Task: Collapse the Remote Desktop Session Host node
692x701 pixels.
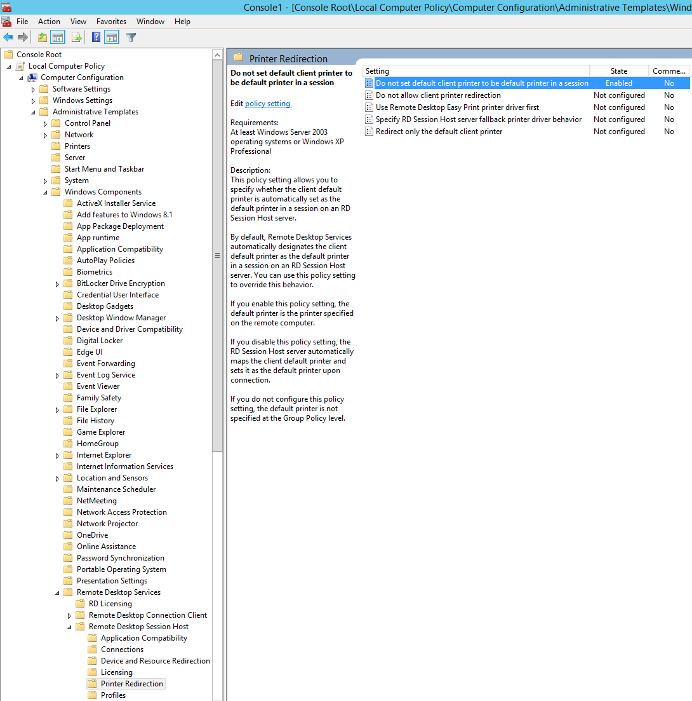Action: click(69, 627)
